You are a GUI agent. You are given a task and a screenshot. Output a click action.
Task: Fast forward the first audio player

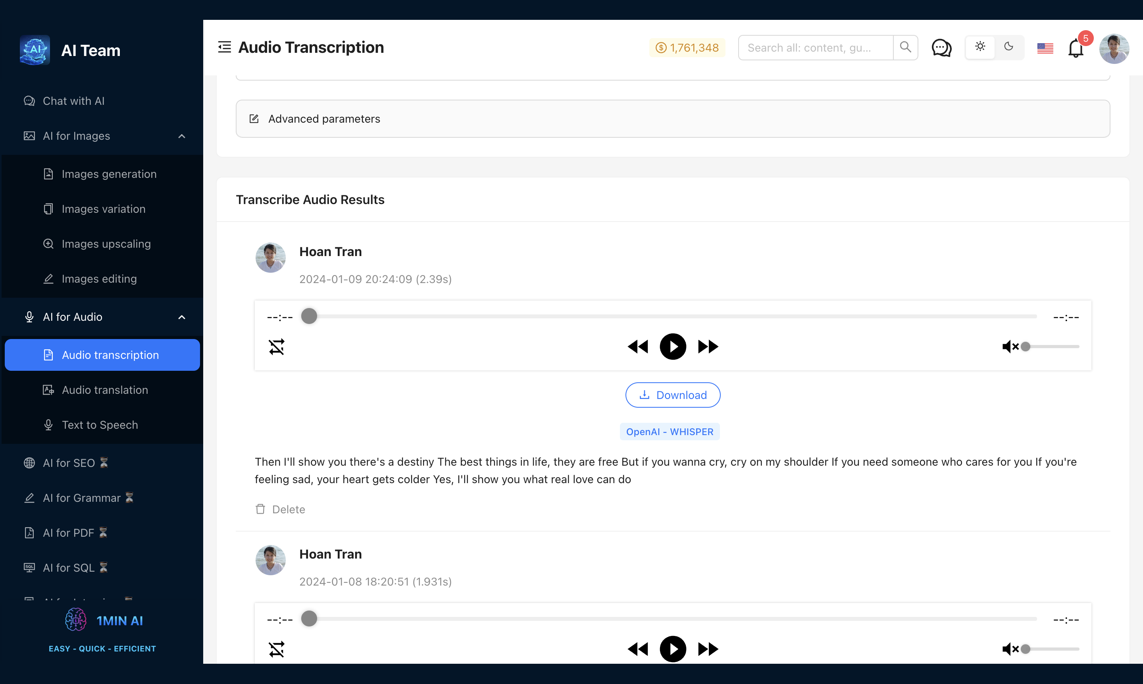(708, 347)
